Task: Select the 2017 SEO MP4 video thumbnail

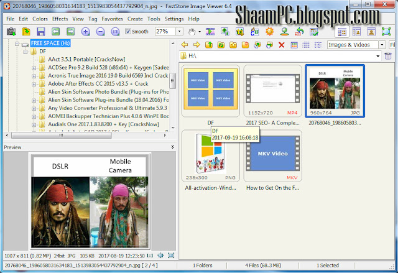Action: click(272, 91)
